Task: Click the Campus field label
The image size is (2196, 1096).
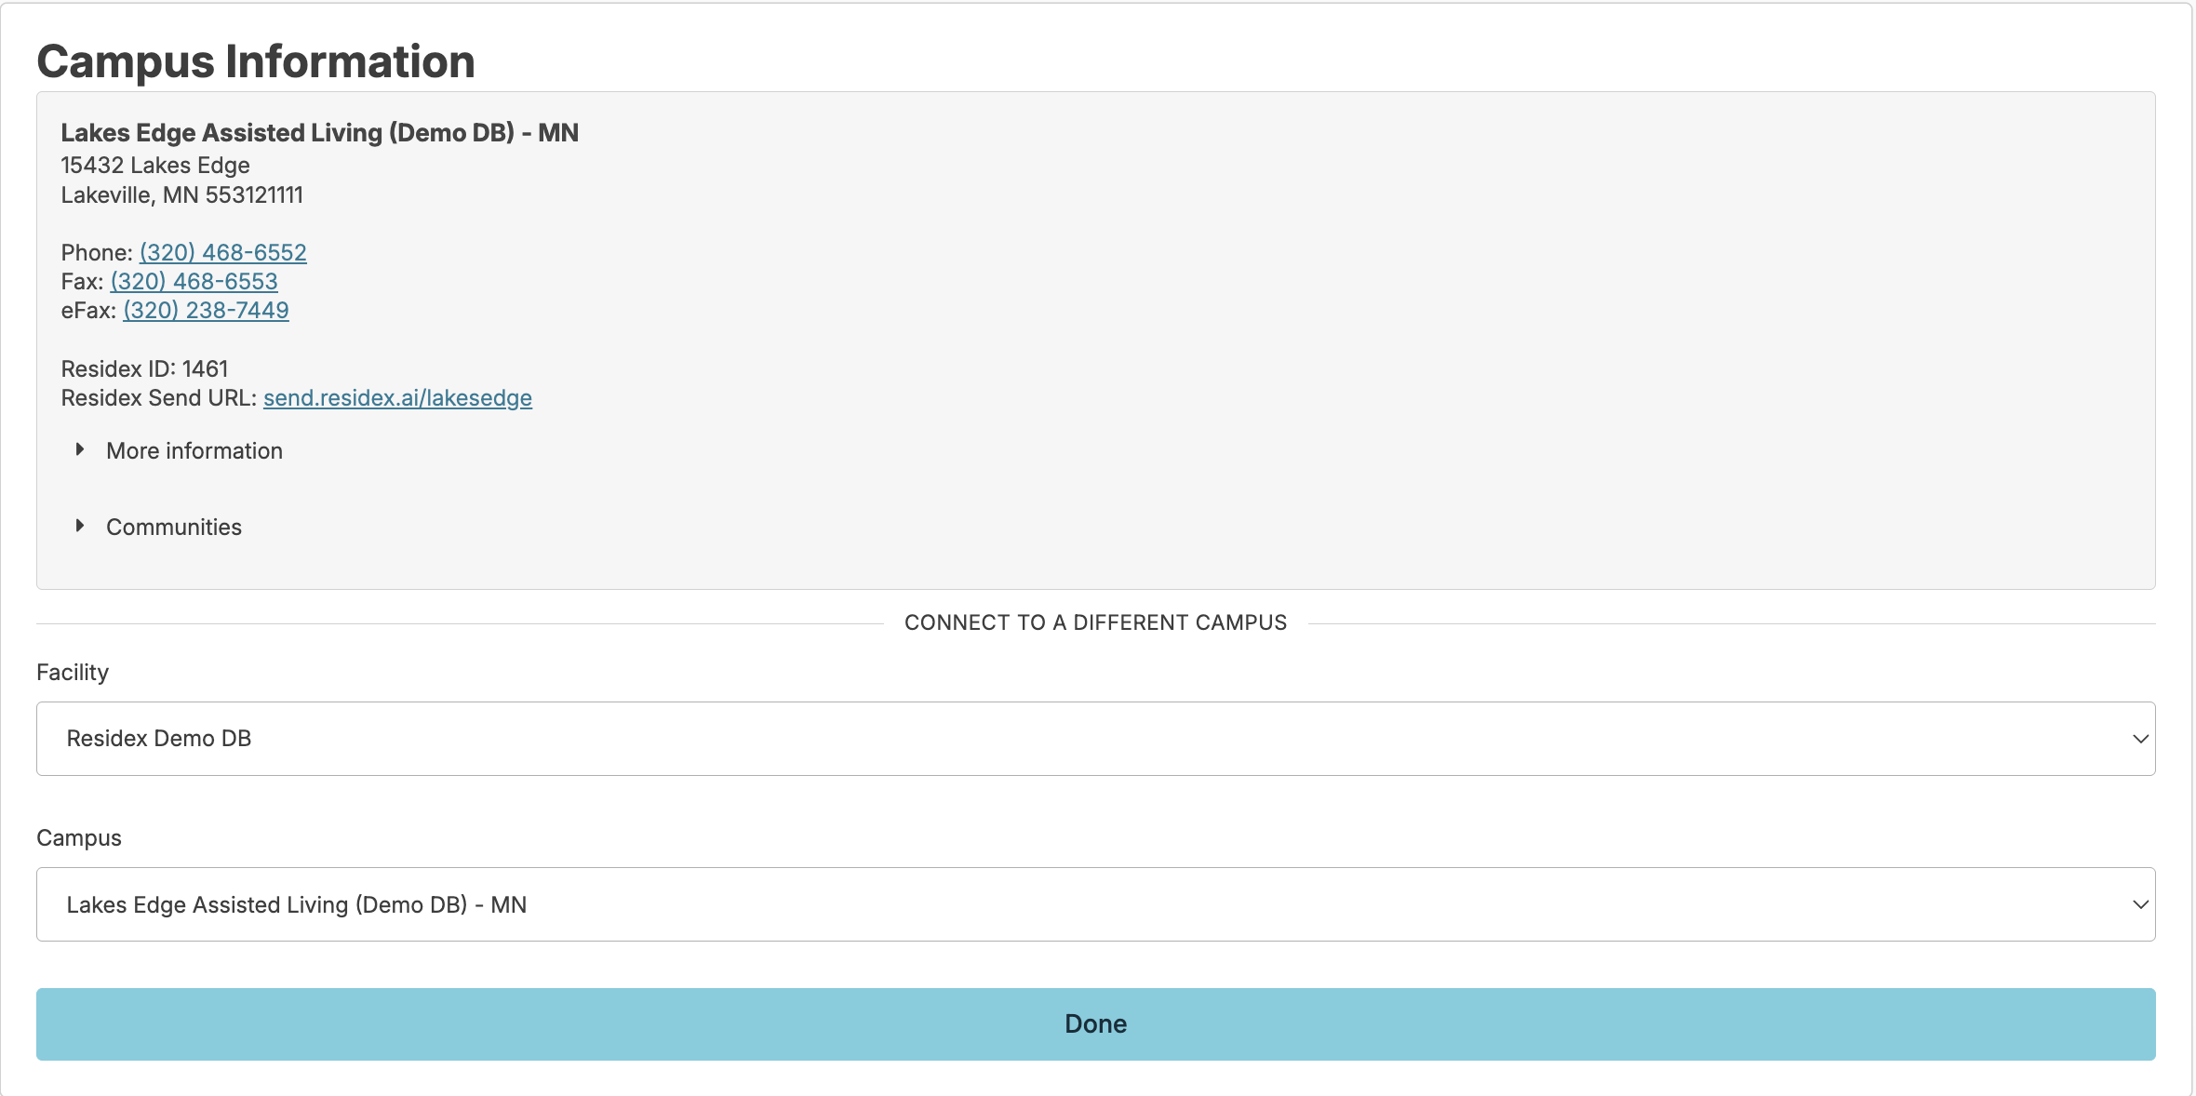Action: coord(79,838)
